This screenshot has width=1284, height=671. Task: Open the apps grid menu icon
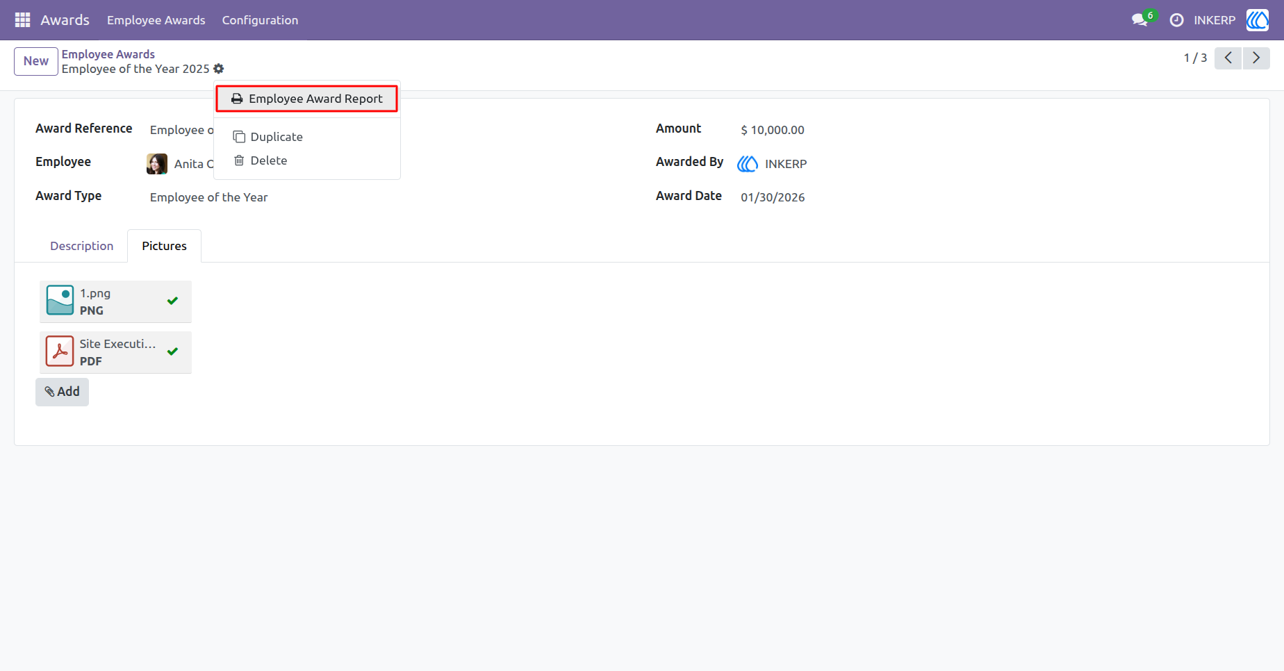point(22,20)
